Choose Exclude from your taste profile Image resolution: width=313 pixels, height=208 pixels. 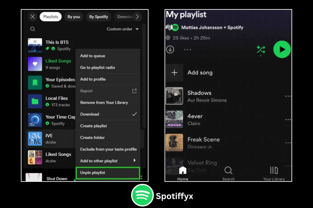108,149
